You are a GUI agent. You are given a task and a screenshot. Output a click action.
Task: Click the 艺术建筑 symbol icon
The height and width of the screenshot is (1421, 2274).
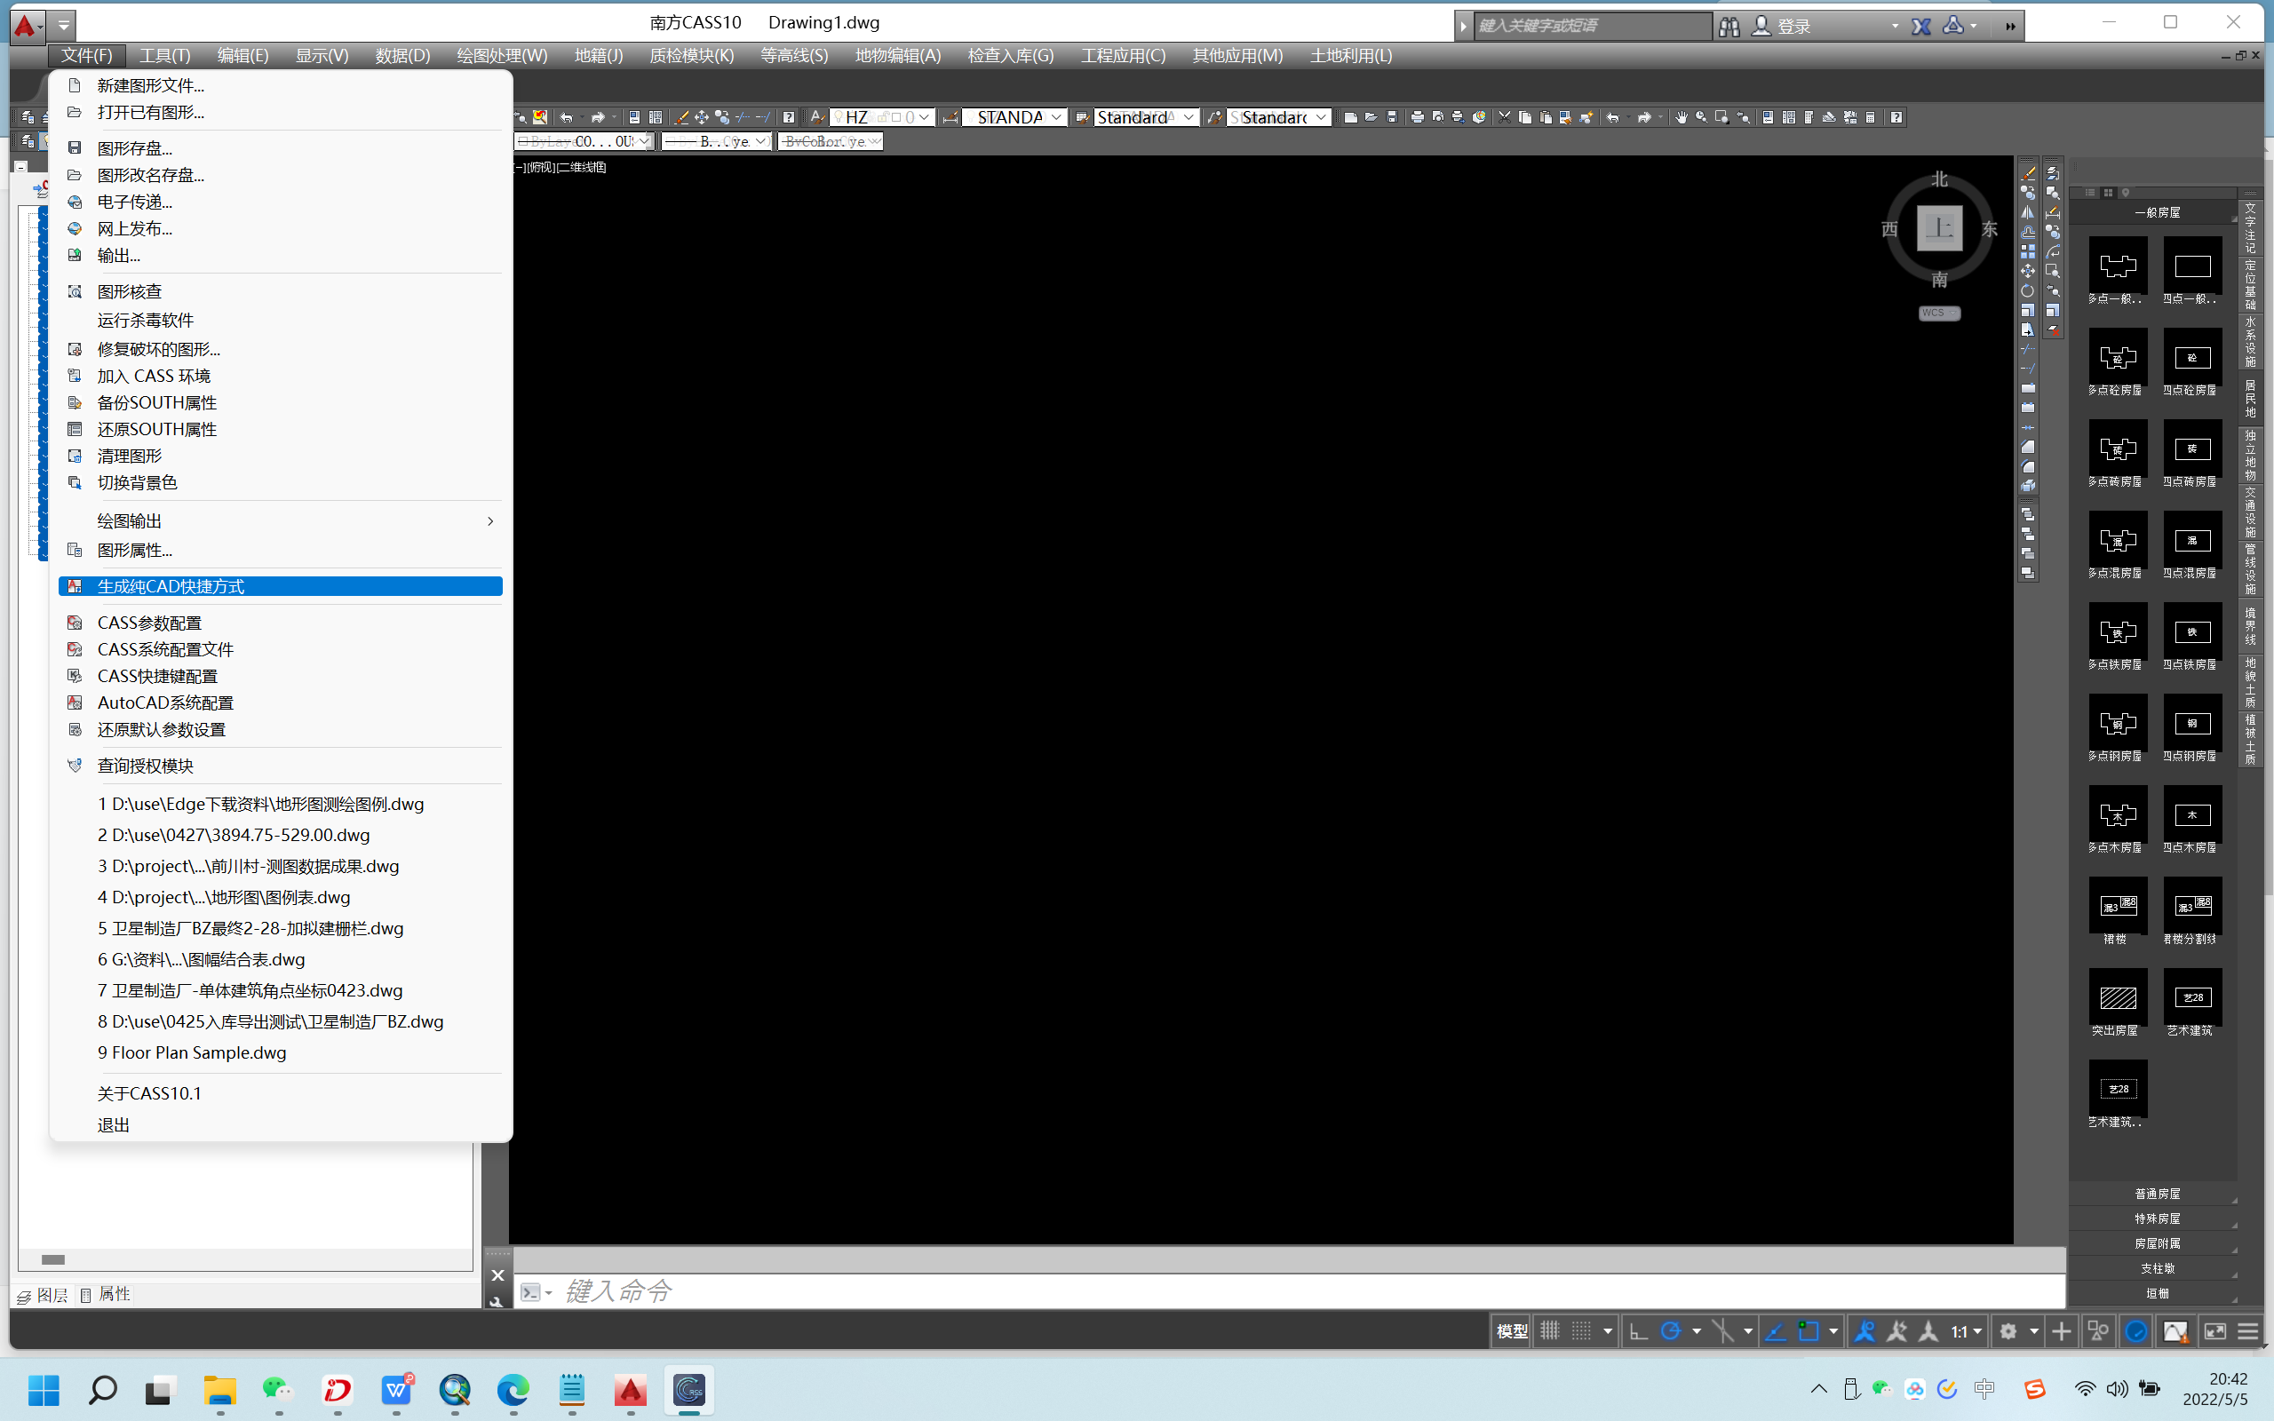tap(2192, 998)
